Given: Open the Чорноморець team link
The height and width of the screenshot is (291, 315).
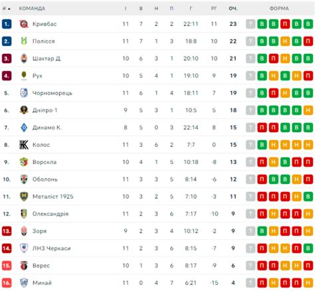Looking at the screenshot, I should click(52, 93).
